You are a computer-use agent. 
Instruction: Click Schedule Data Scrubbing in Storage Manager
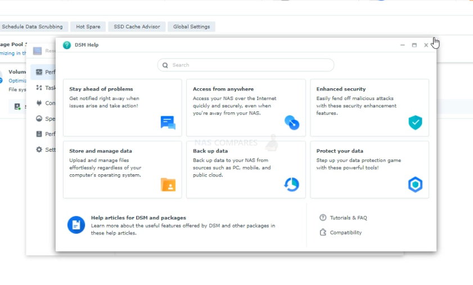tap(34, 26)
